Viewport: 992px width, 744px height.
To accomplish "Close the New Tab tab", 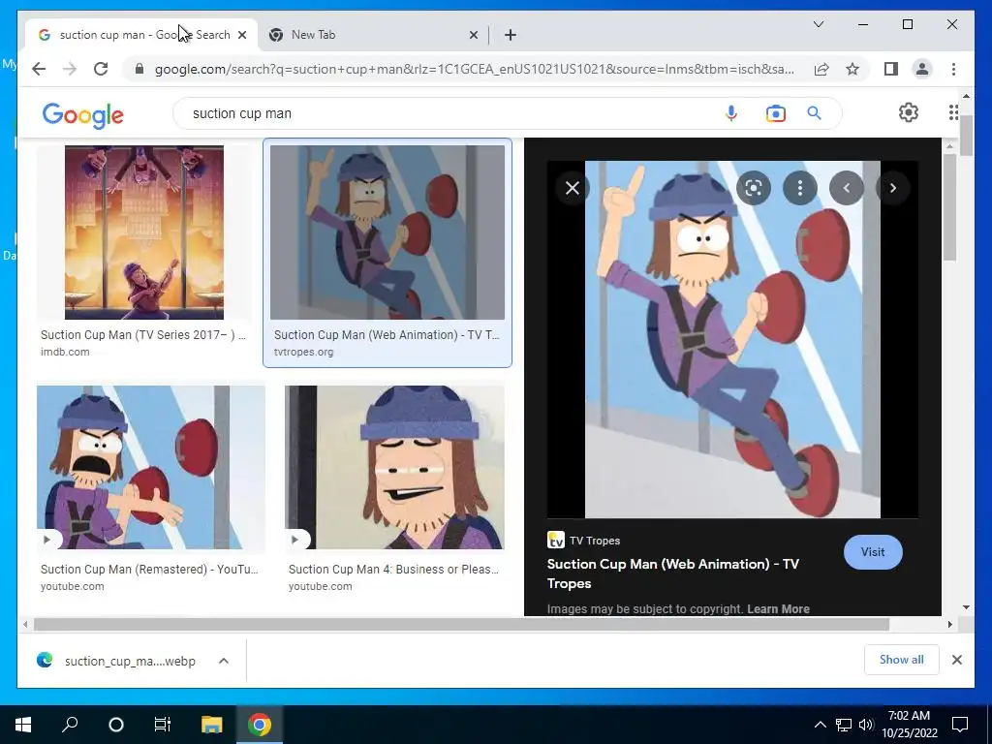I will pyautogui.click(x=473, y=35).
